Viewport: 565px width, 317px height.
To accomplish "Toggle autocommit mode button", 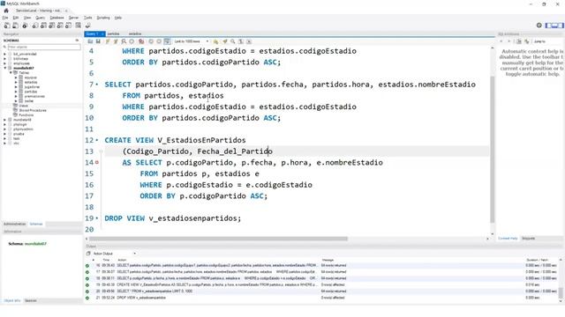I will [167, 41].
